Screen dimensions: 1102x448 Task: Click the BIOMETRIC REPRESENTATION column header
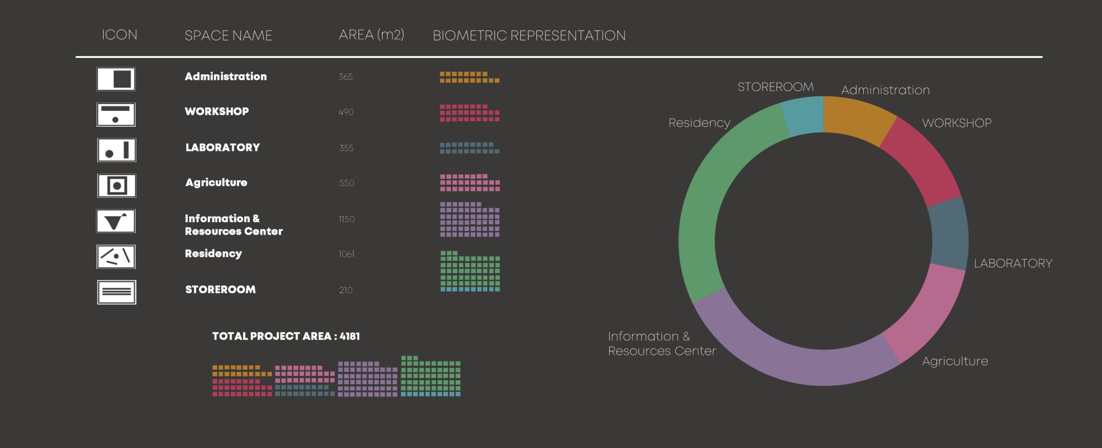pos(529,36)
